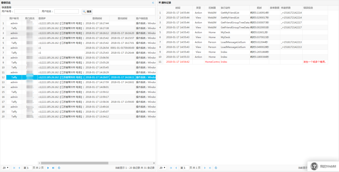This screenshot has height=172, width=339.
Task: Click the 表单数据 column header
Action: tap(275, 8)
